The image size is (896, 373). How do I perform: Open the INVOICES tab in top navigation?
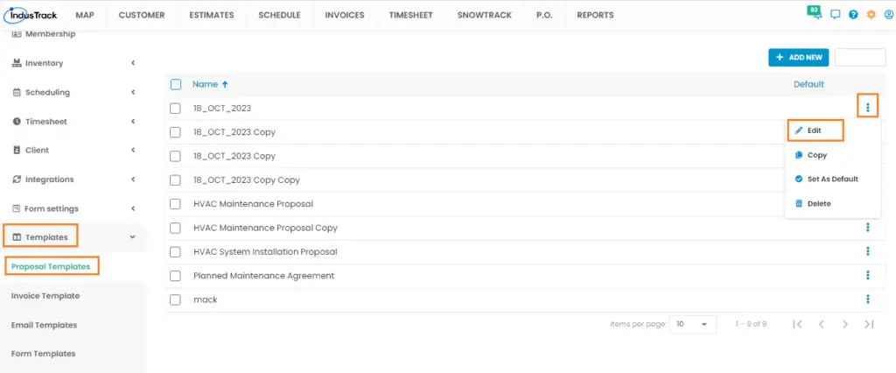pos(345,16)
